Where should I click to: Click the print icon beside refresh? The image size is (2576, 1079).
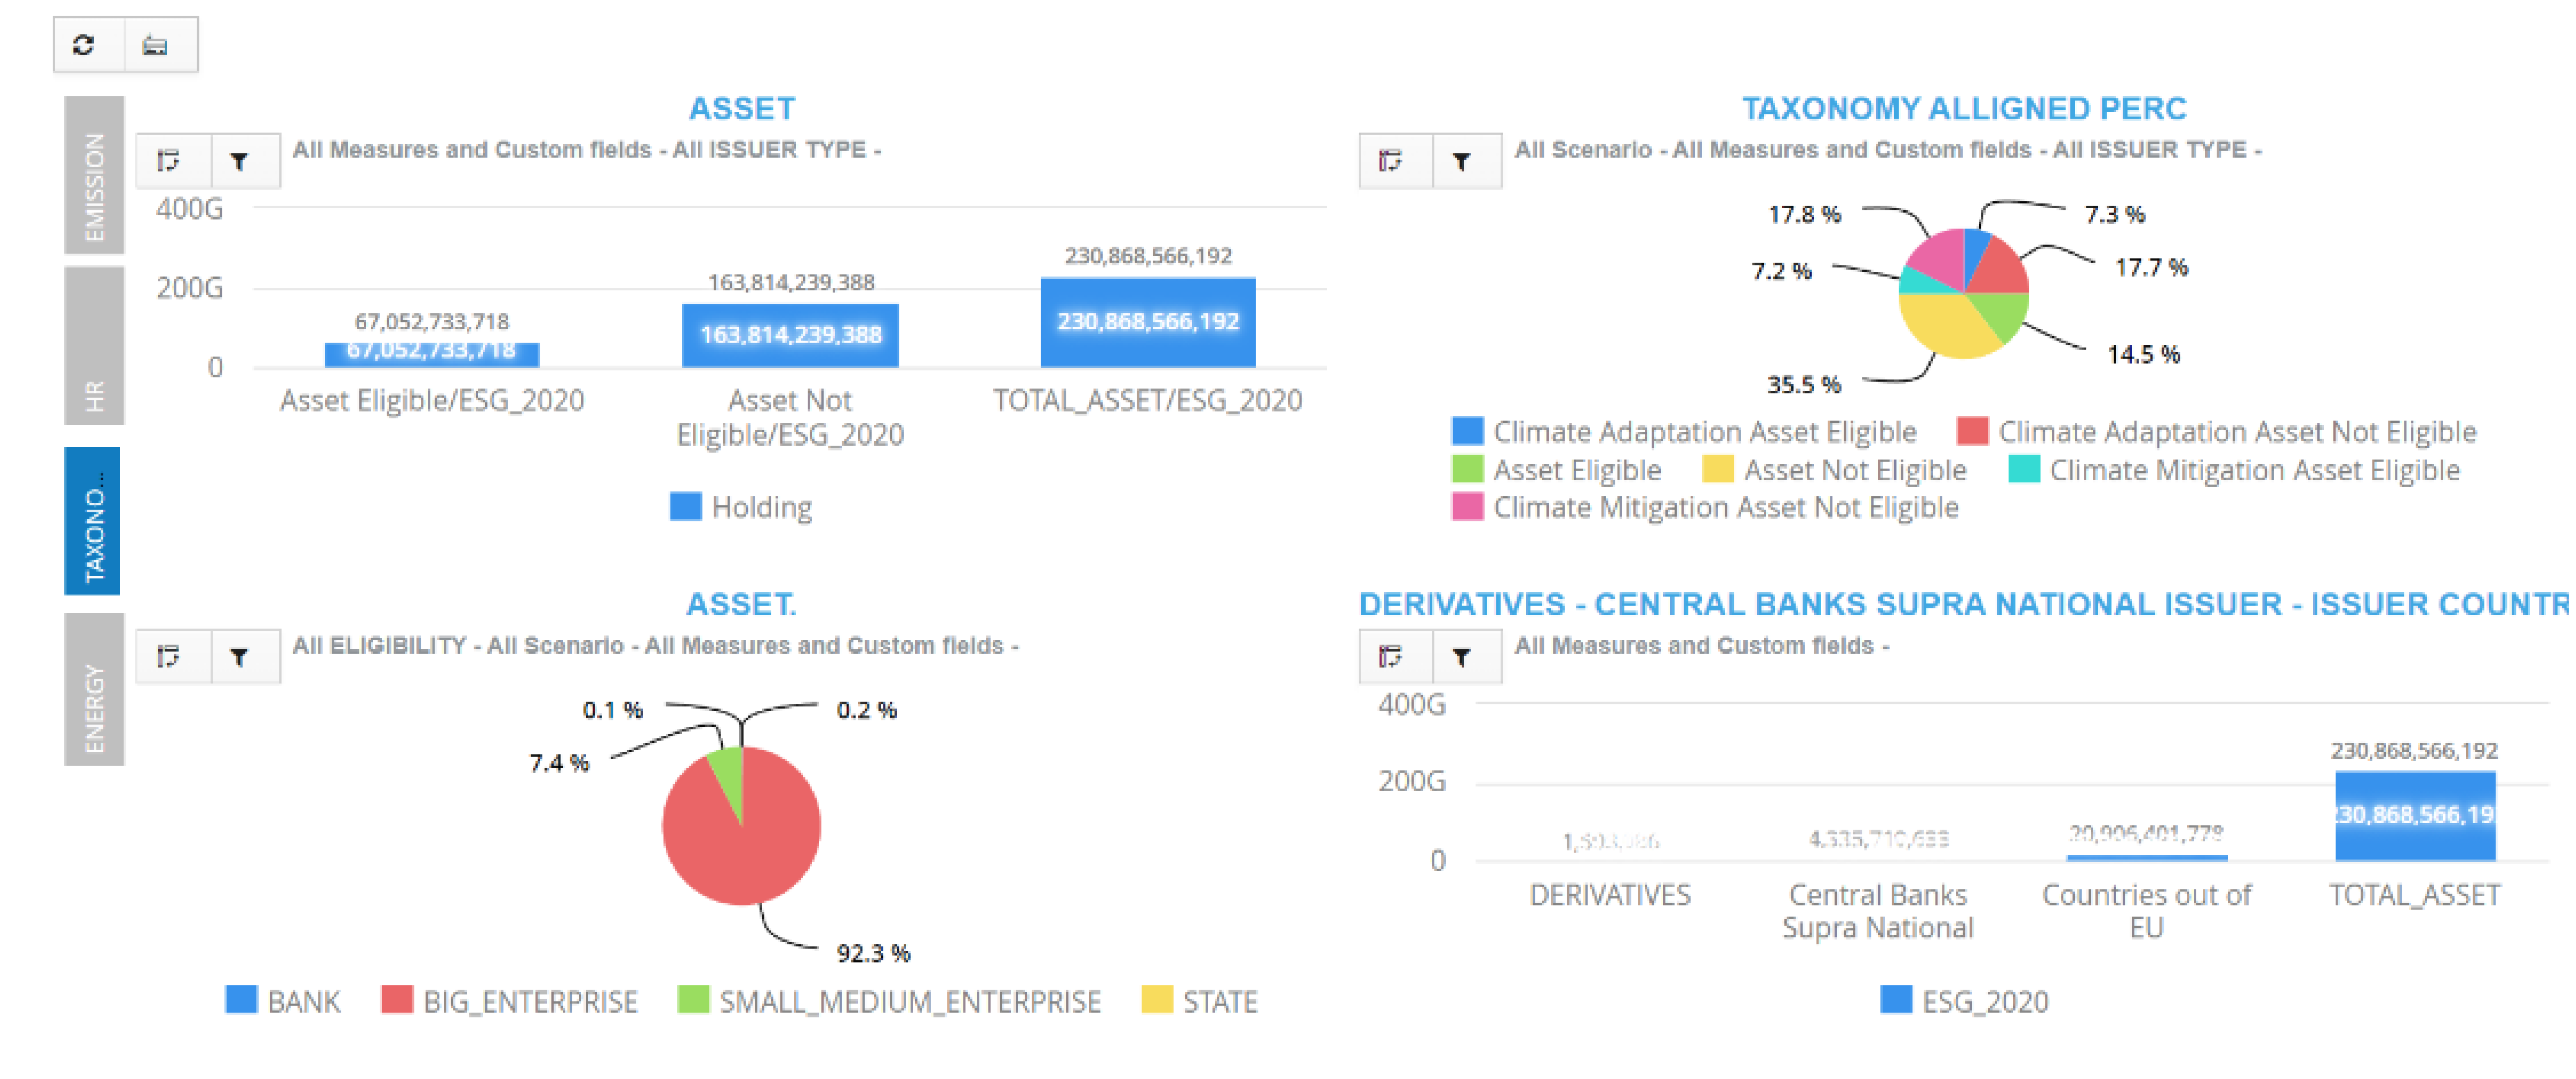[x=155, y=45]
